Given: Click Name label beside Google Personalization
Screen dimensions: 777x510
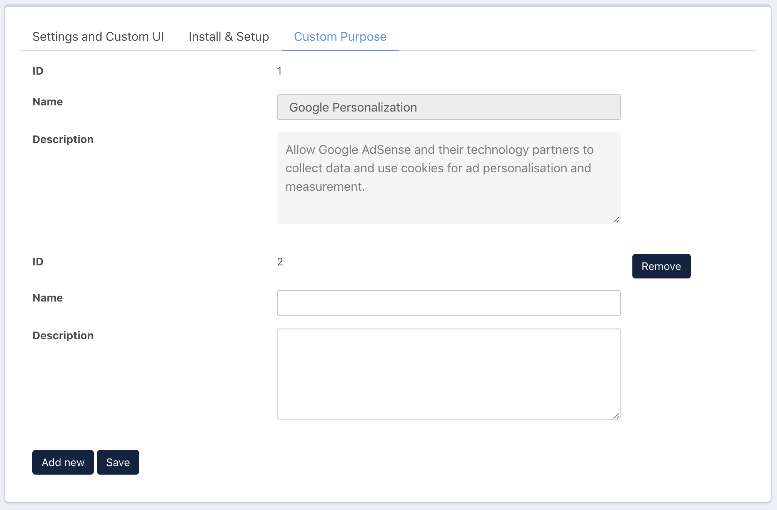Looking at the screenshot, I should tap(47, 102).
